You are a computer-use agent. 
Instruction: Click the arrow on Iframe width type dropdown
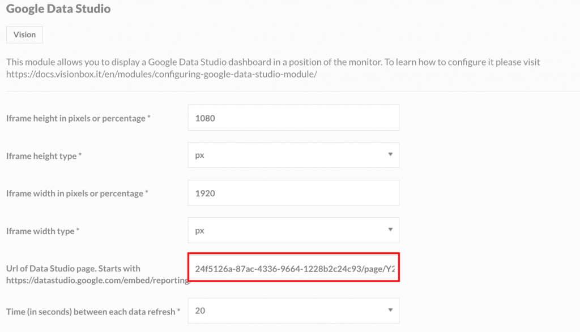[390, 230]
